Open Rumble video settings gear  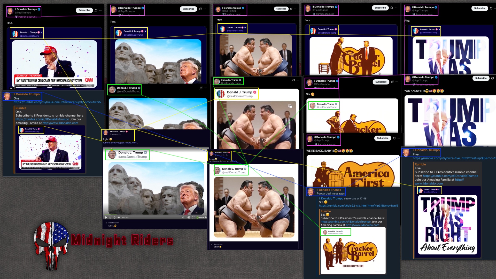pyautogui.click(x=183, y=218)
